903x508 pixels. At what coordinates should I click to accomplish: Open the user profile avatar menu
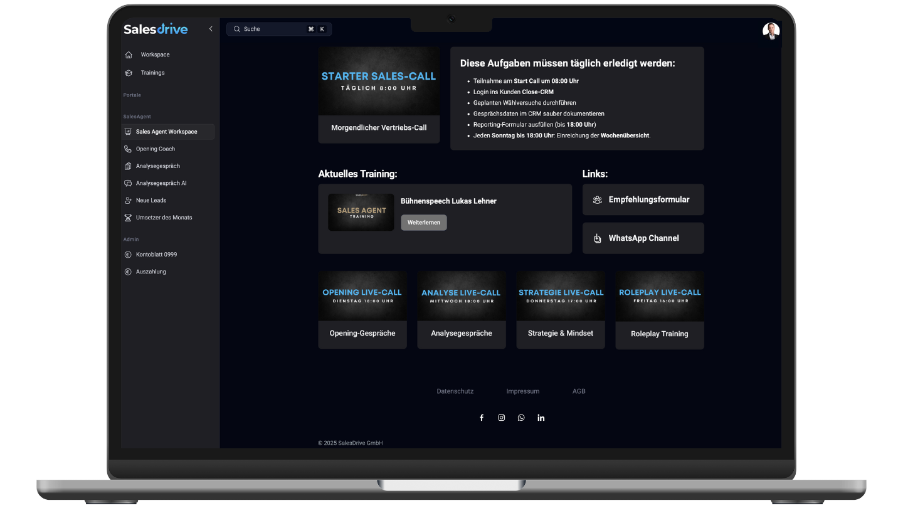click(x=771, y=31)
